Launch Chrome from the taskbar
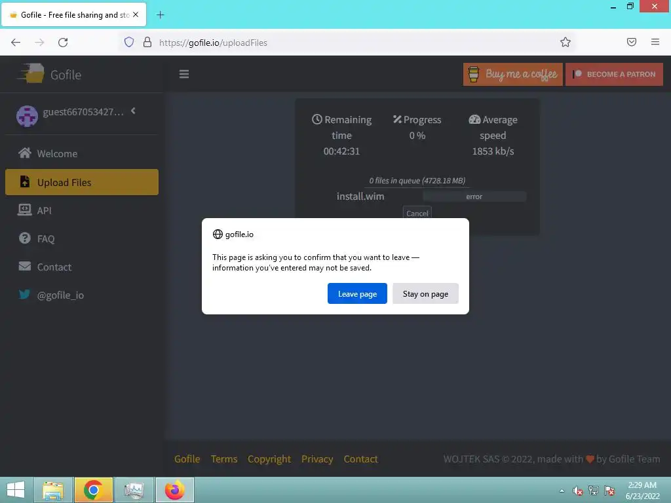This screenshot has width=671, height=503. pyautogui.click(x=93, y=490)
